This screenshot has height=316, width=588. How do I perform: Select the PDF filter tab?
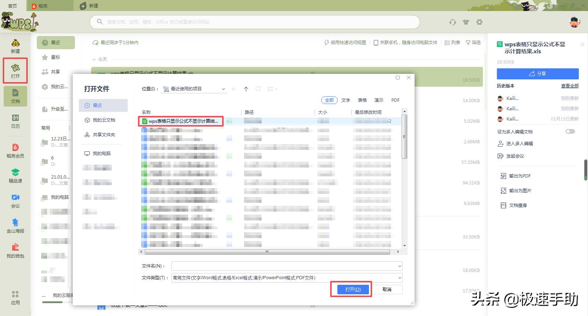tap(395, 100)
